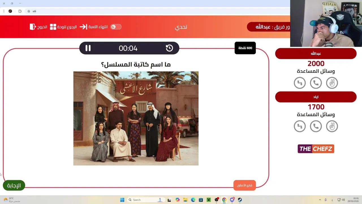Click the انتهاء اللعبة end game button

(94, 27)
